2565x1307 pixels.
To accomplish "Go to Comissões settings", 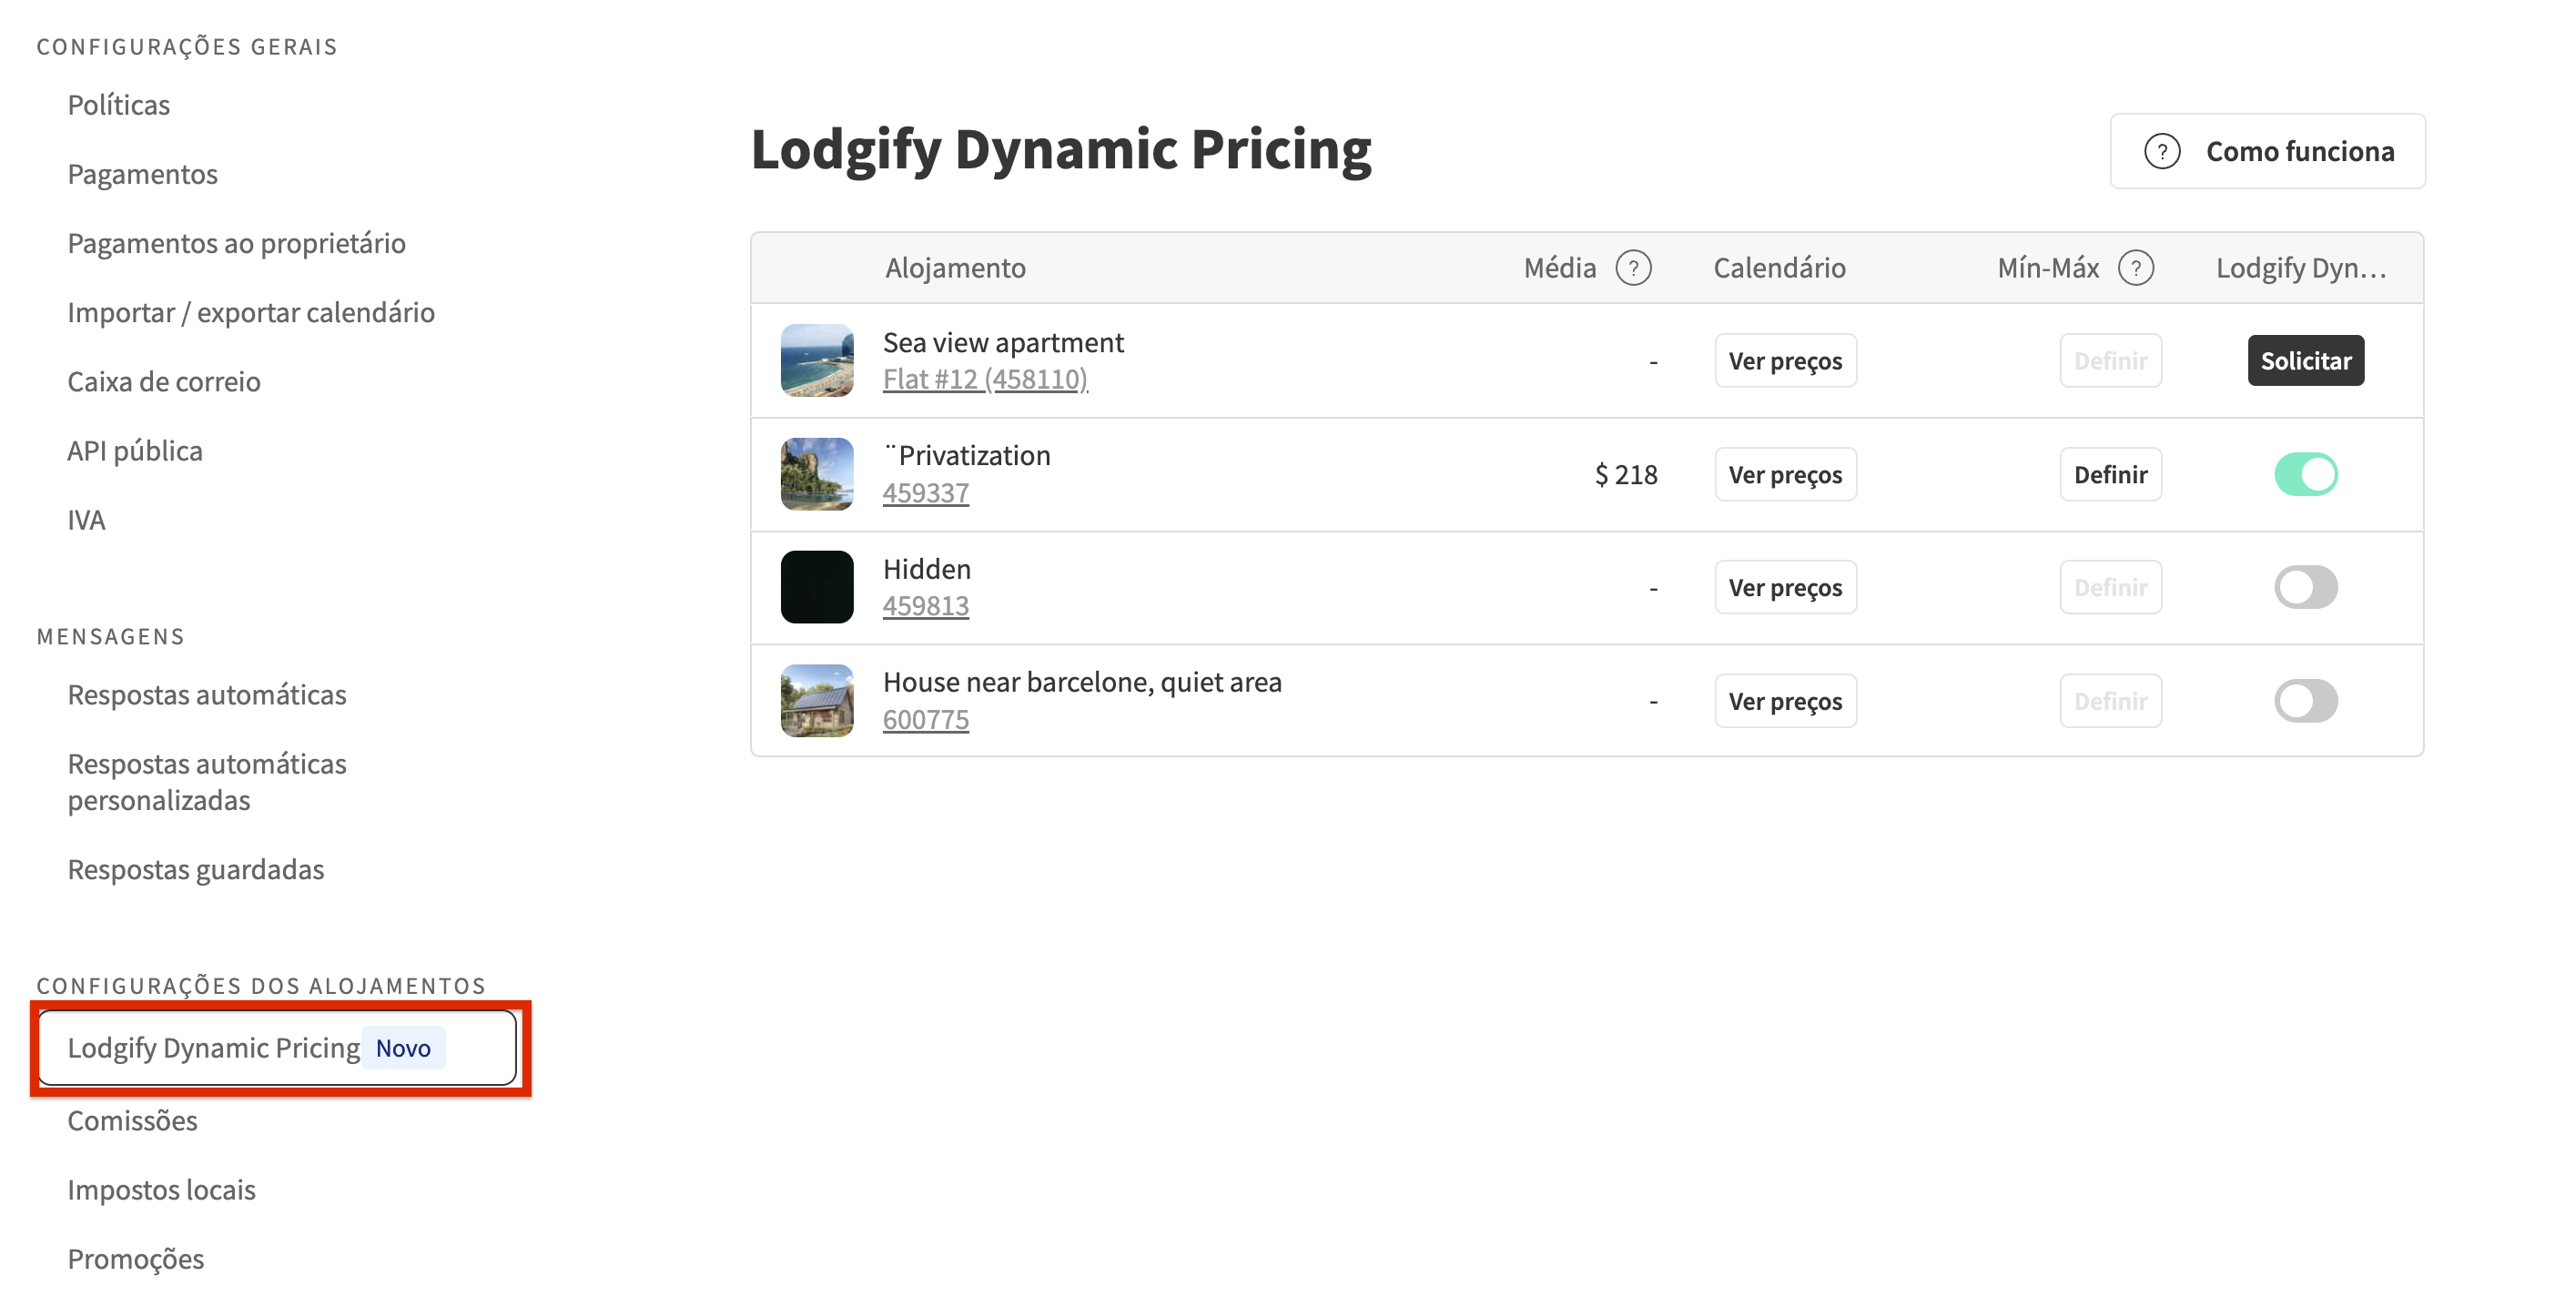I will pyautogui.click(x=132, y=1120).
